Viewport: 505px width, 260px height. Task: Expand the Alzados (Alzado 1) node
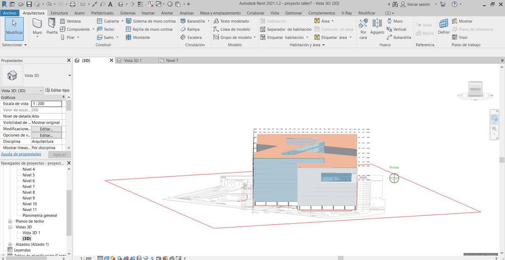[10, 244]
